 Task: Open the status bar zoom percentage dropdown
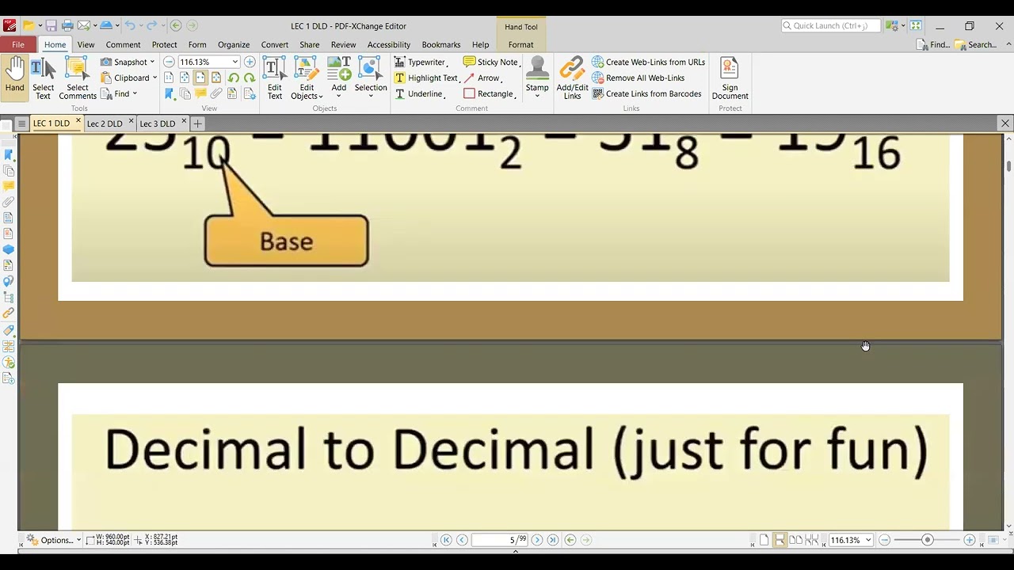[x=868, y=540]
